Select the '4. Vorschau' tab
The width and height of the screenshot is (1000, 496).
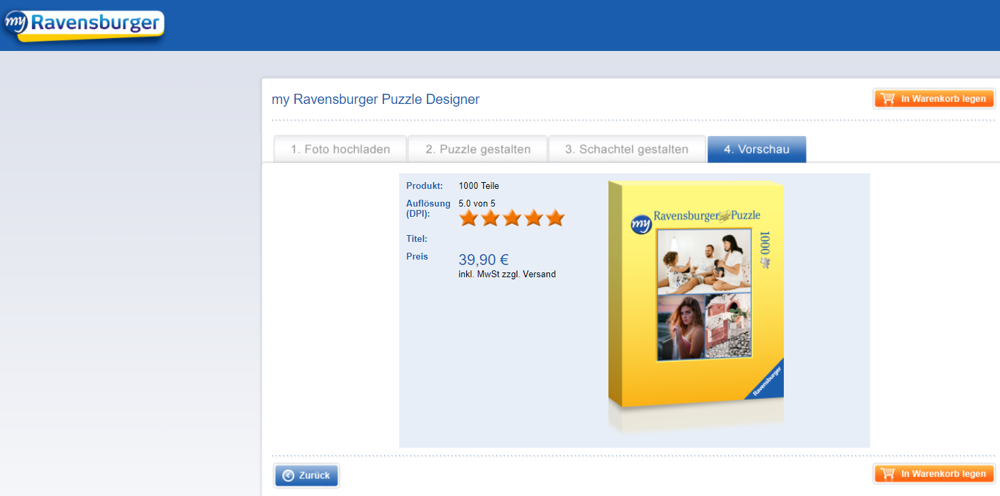pyautogui.click(x=757, y=149)
